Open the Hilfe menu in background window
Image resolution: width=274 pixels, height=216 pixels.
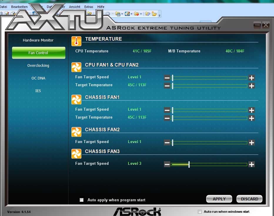click(101, 7)
